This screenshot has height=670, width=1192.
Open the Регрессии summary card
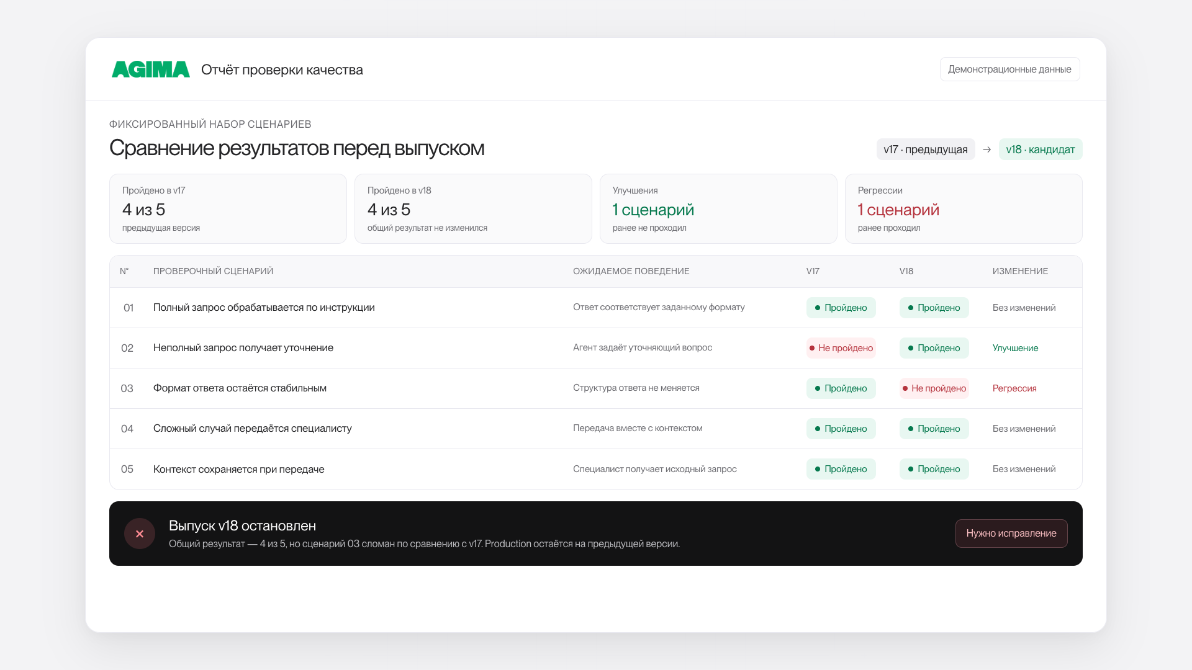[964, 208]
